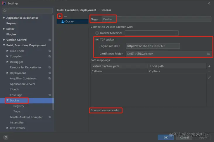
Task: Click project-level icon beside Gradle-Android Compiler
Action: [x=49, y=117]
